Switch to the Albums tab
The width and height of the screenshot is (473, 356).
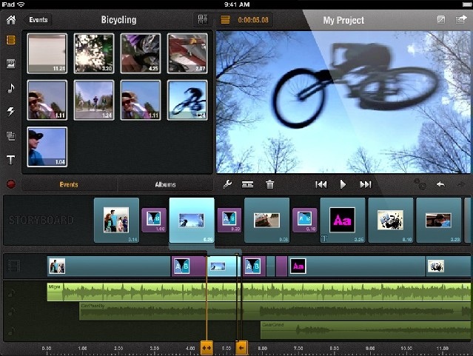(x=165, y=184)
